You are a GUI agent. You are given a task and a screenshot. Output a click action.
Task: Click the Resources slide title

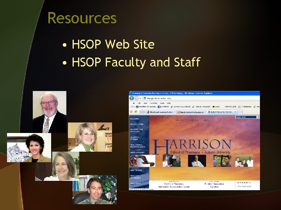[82, 18]
